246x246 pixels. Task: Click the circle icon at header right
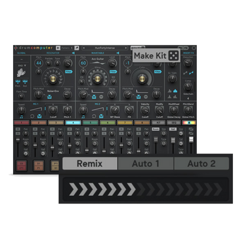coord(194,48)
